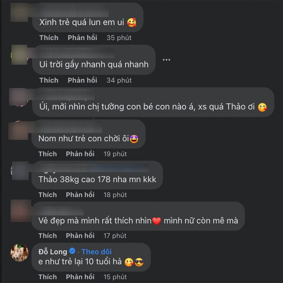The width and height of the screenshot is (283, 283).
Task: Like the "Nom như trẻ con" comment
Action: coord(48,154)
